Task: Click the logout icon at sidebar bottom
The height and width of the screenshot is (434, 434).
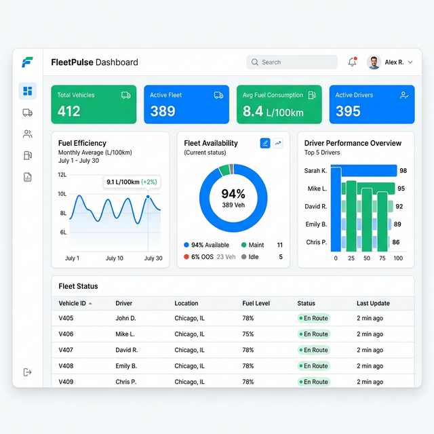Action: (x=28, y=372)
